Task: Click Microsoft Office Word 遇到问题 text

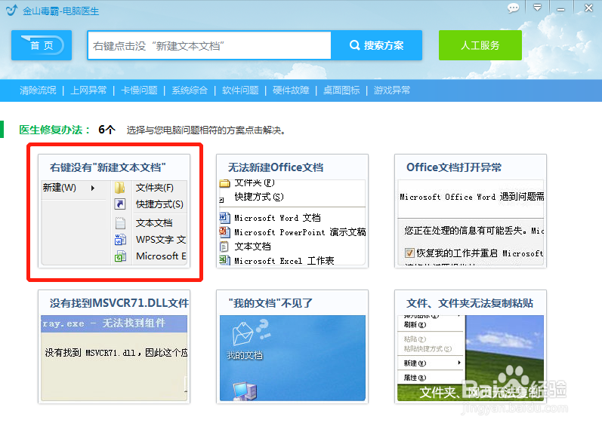Action: [x=472, y=197]
